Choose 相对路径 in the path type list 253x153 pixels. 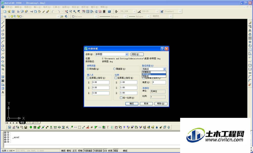[x=154, y=74]
